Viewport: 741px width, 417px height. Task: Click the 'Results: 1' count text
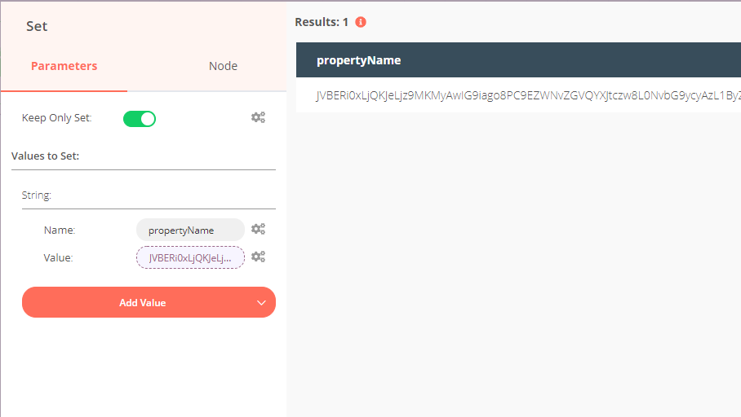322,22
